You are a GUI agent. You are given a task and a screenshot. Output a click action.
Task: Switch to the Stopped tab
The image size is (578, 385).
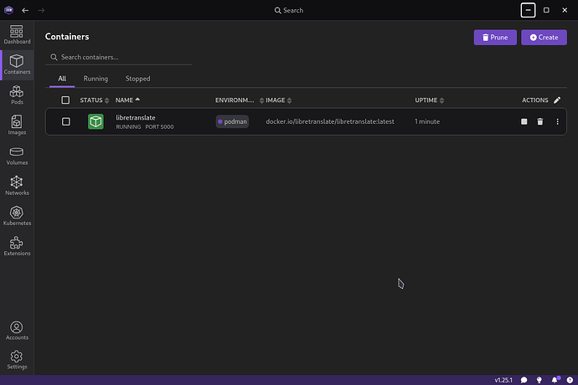point(137,79)
